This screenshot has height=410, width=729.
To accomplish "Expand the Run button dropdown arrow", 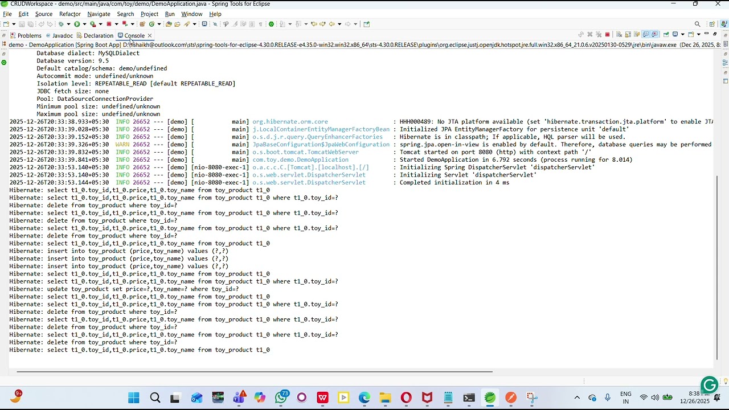I will tap(84, 24).
